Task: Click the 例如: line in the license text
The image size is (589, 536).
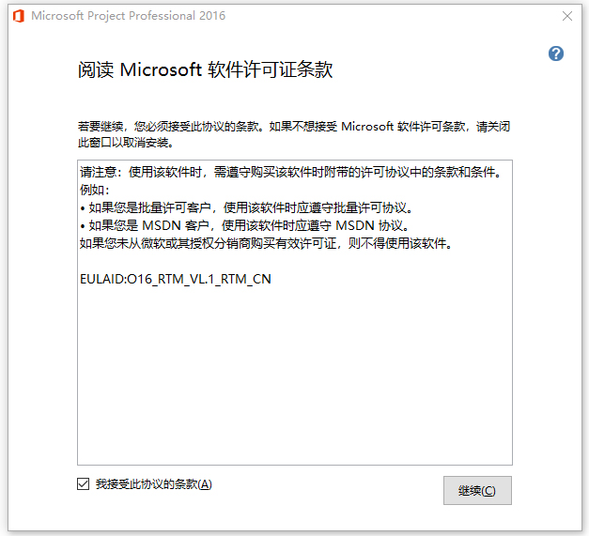Action: 95,191
